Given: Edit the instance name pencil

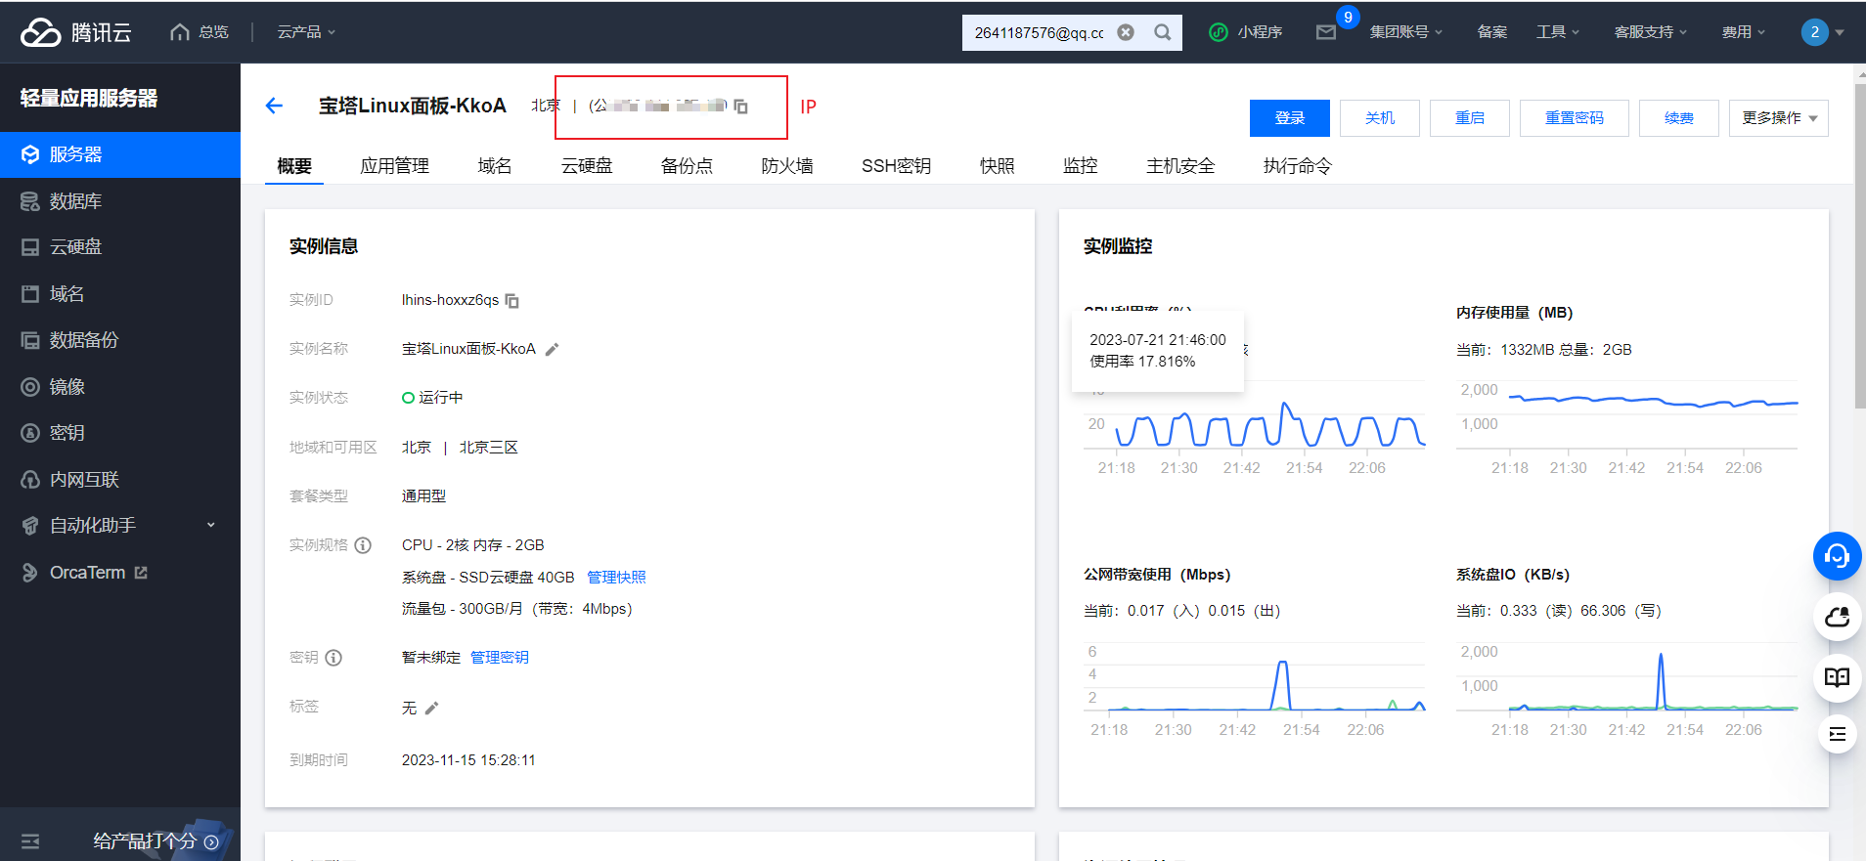Looking at the screenshot, I should [x=552, y=349].
